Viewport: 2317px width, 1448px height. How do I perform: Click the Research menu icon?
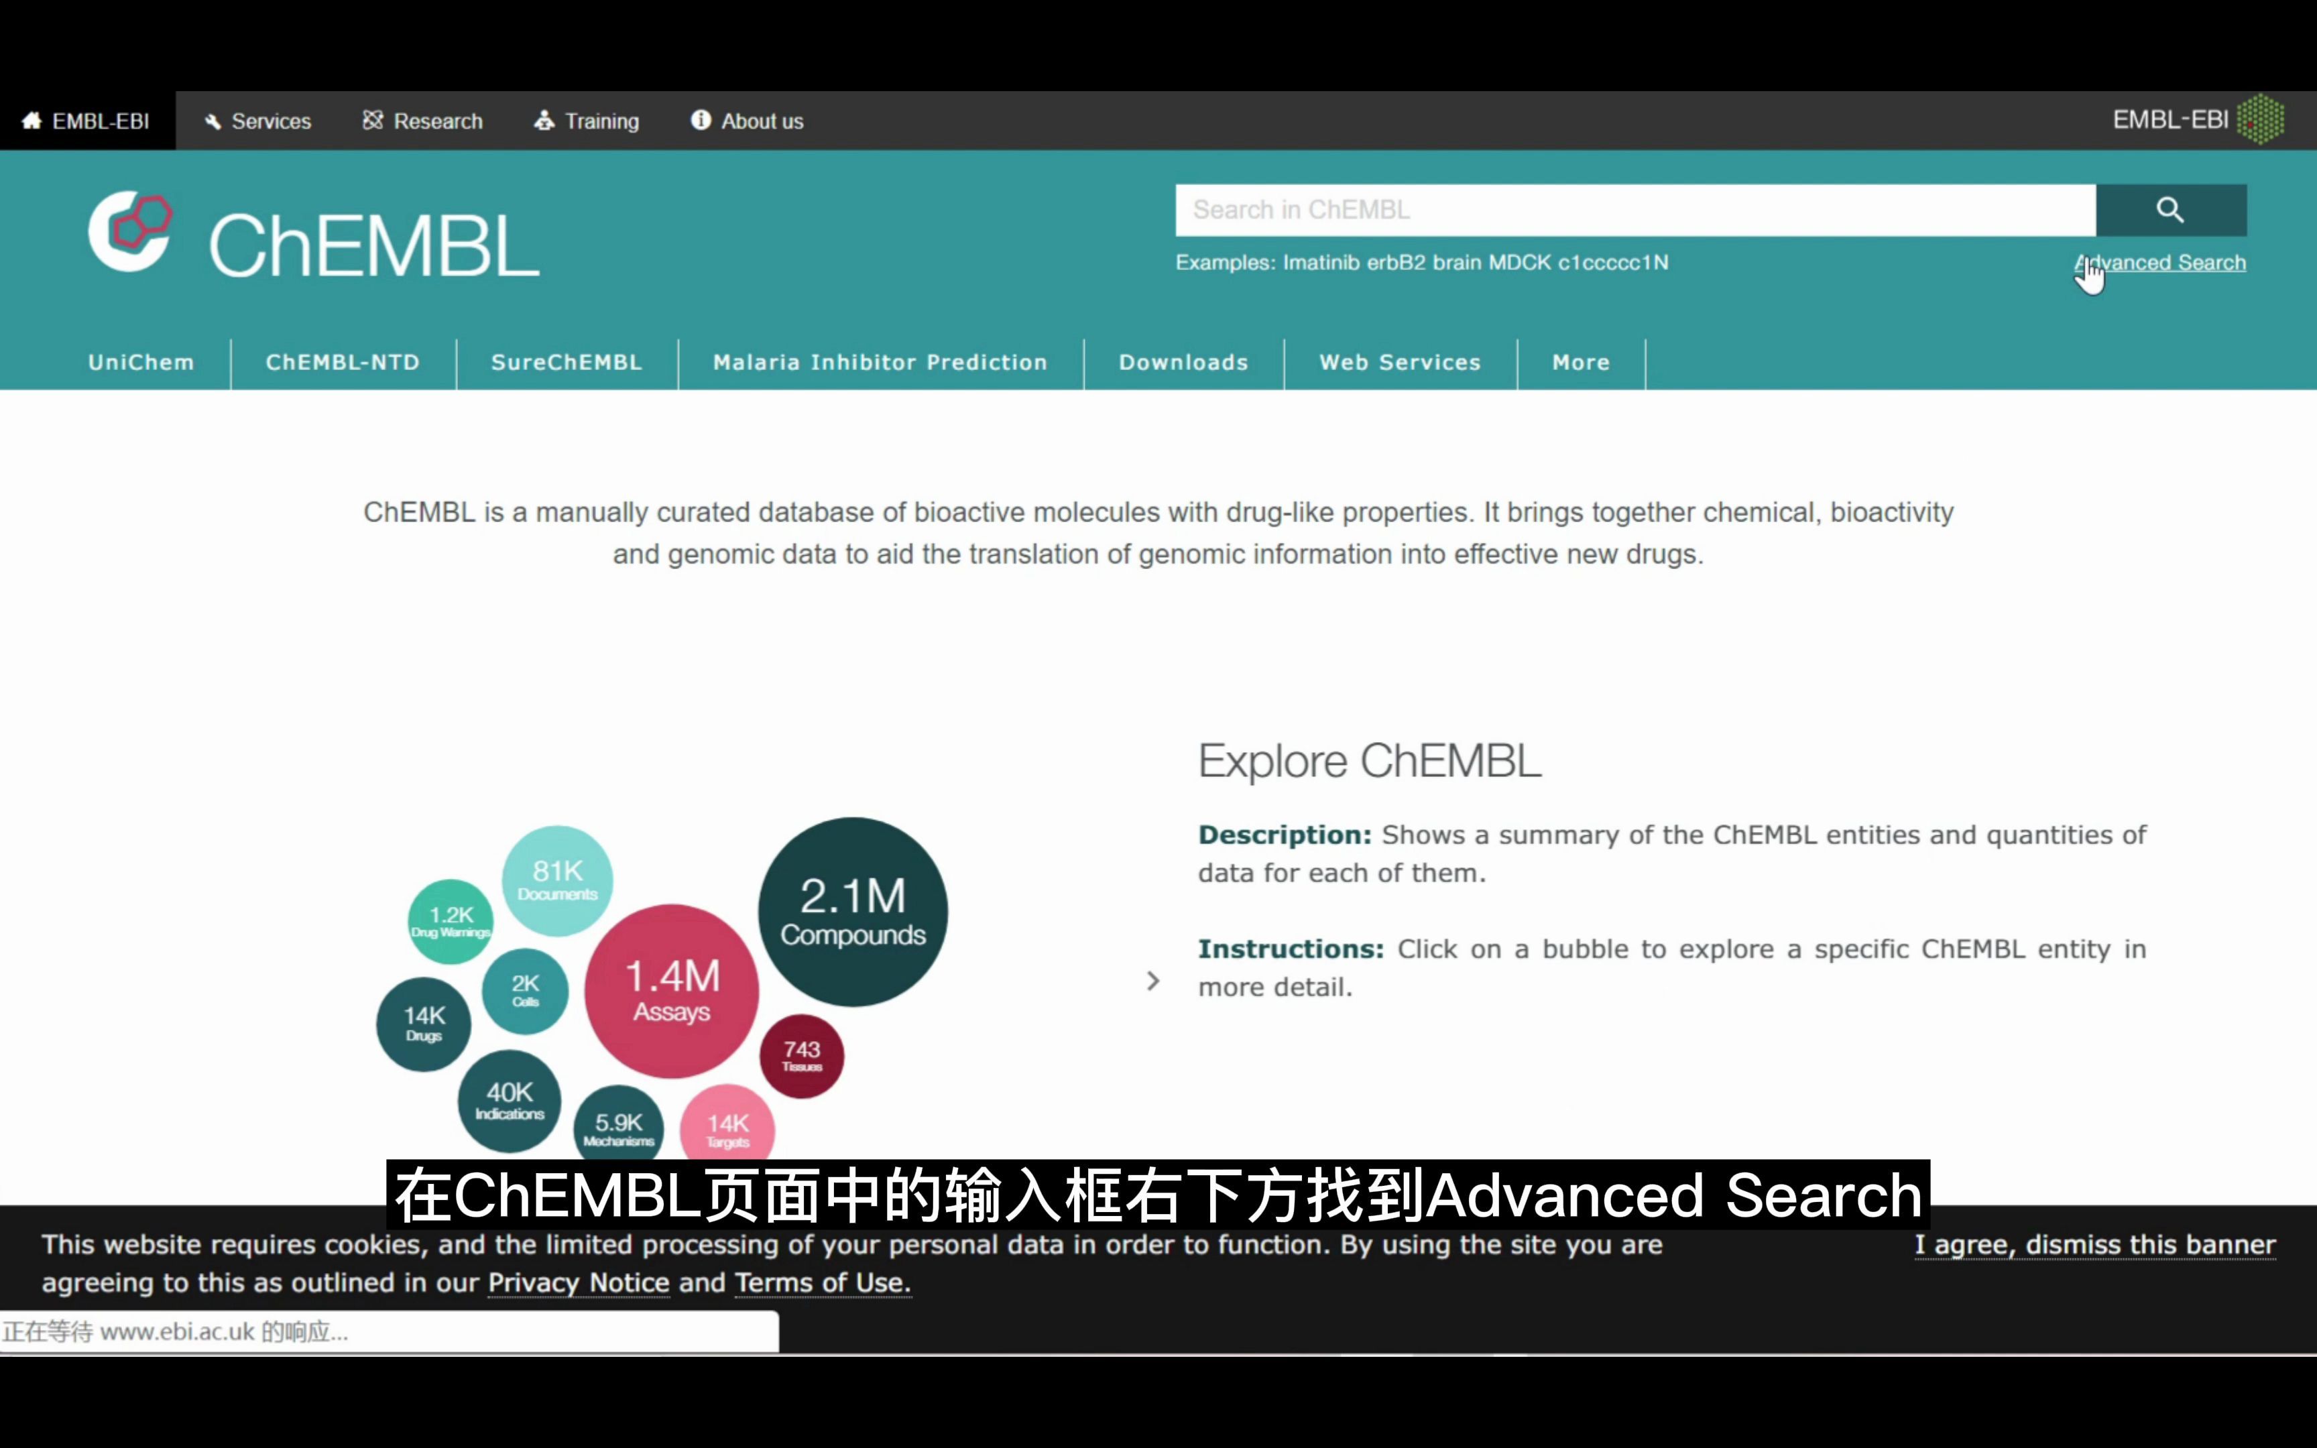click(370, 120)
